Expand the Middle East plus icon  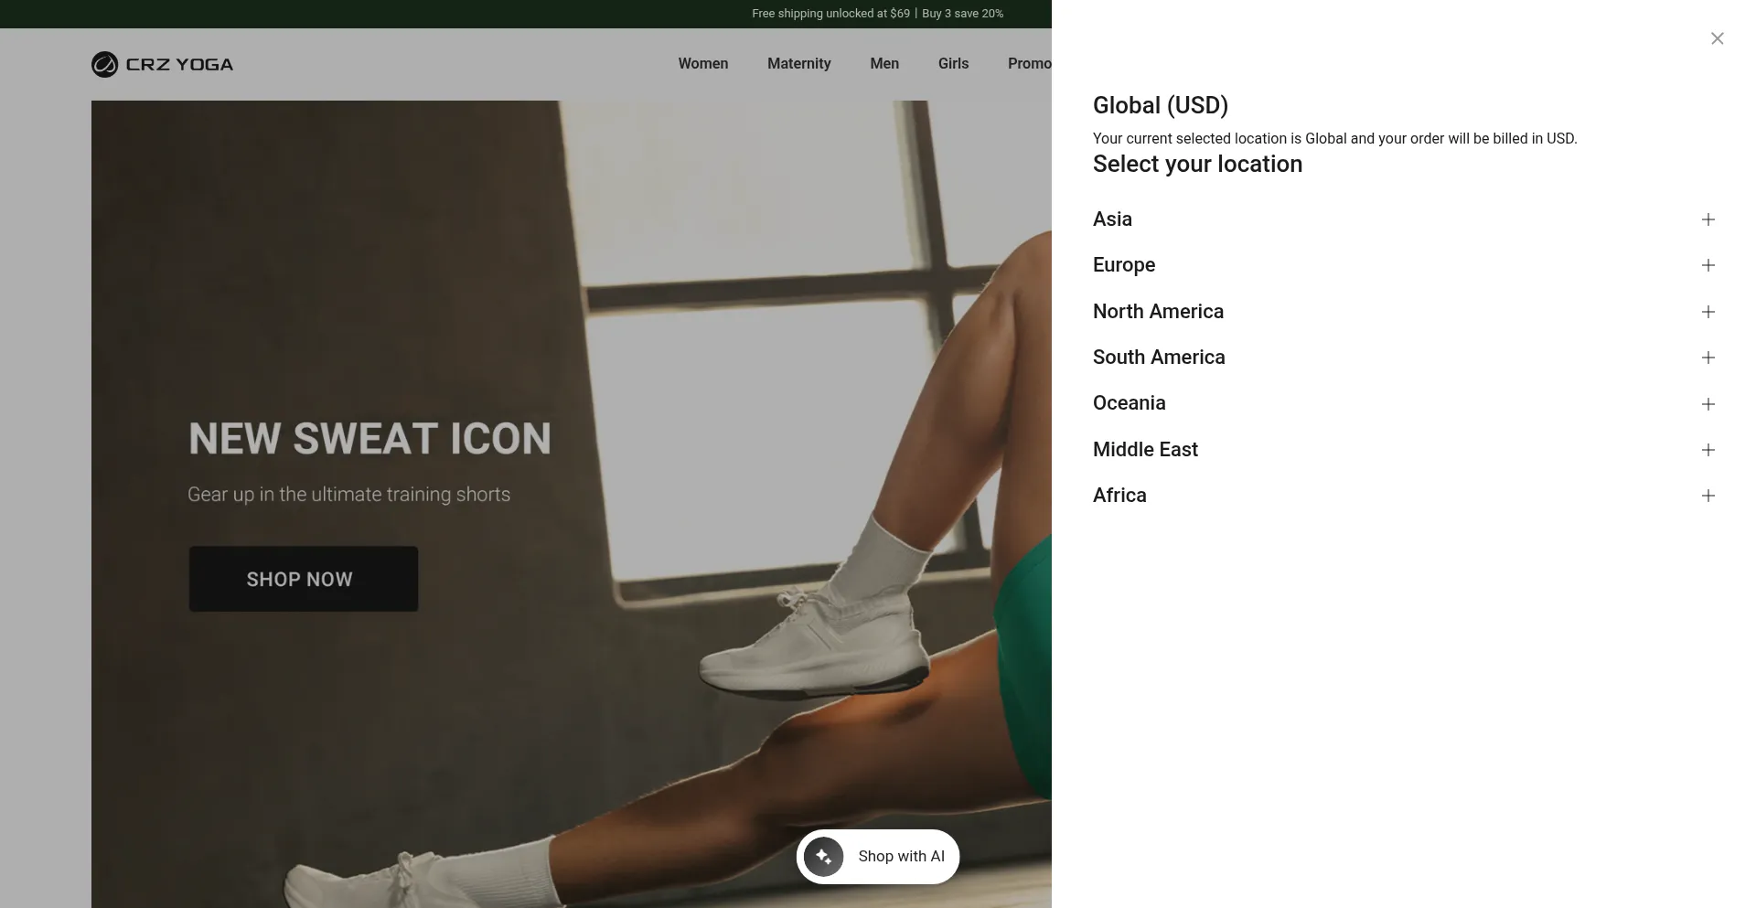point(1708,450)
